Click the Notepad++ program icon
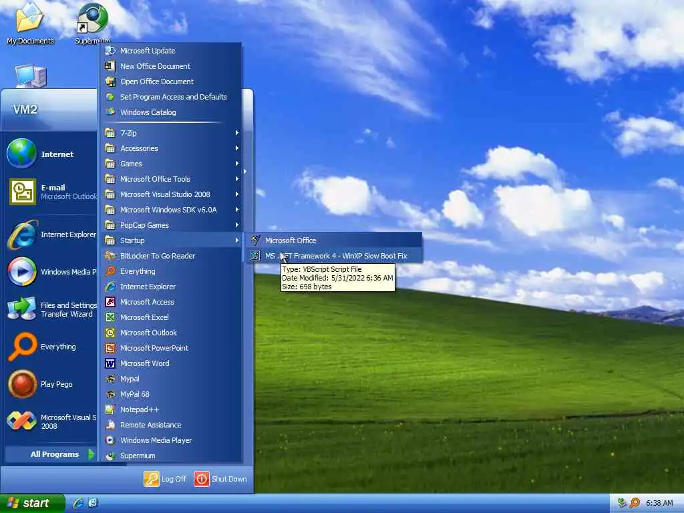 [x=110, y=409]
